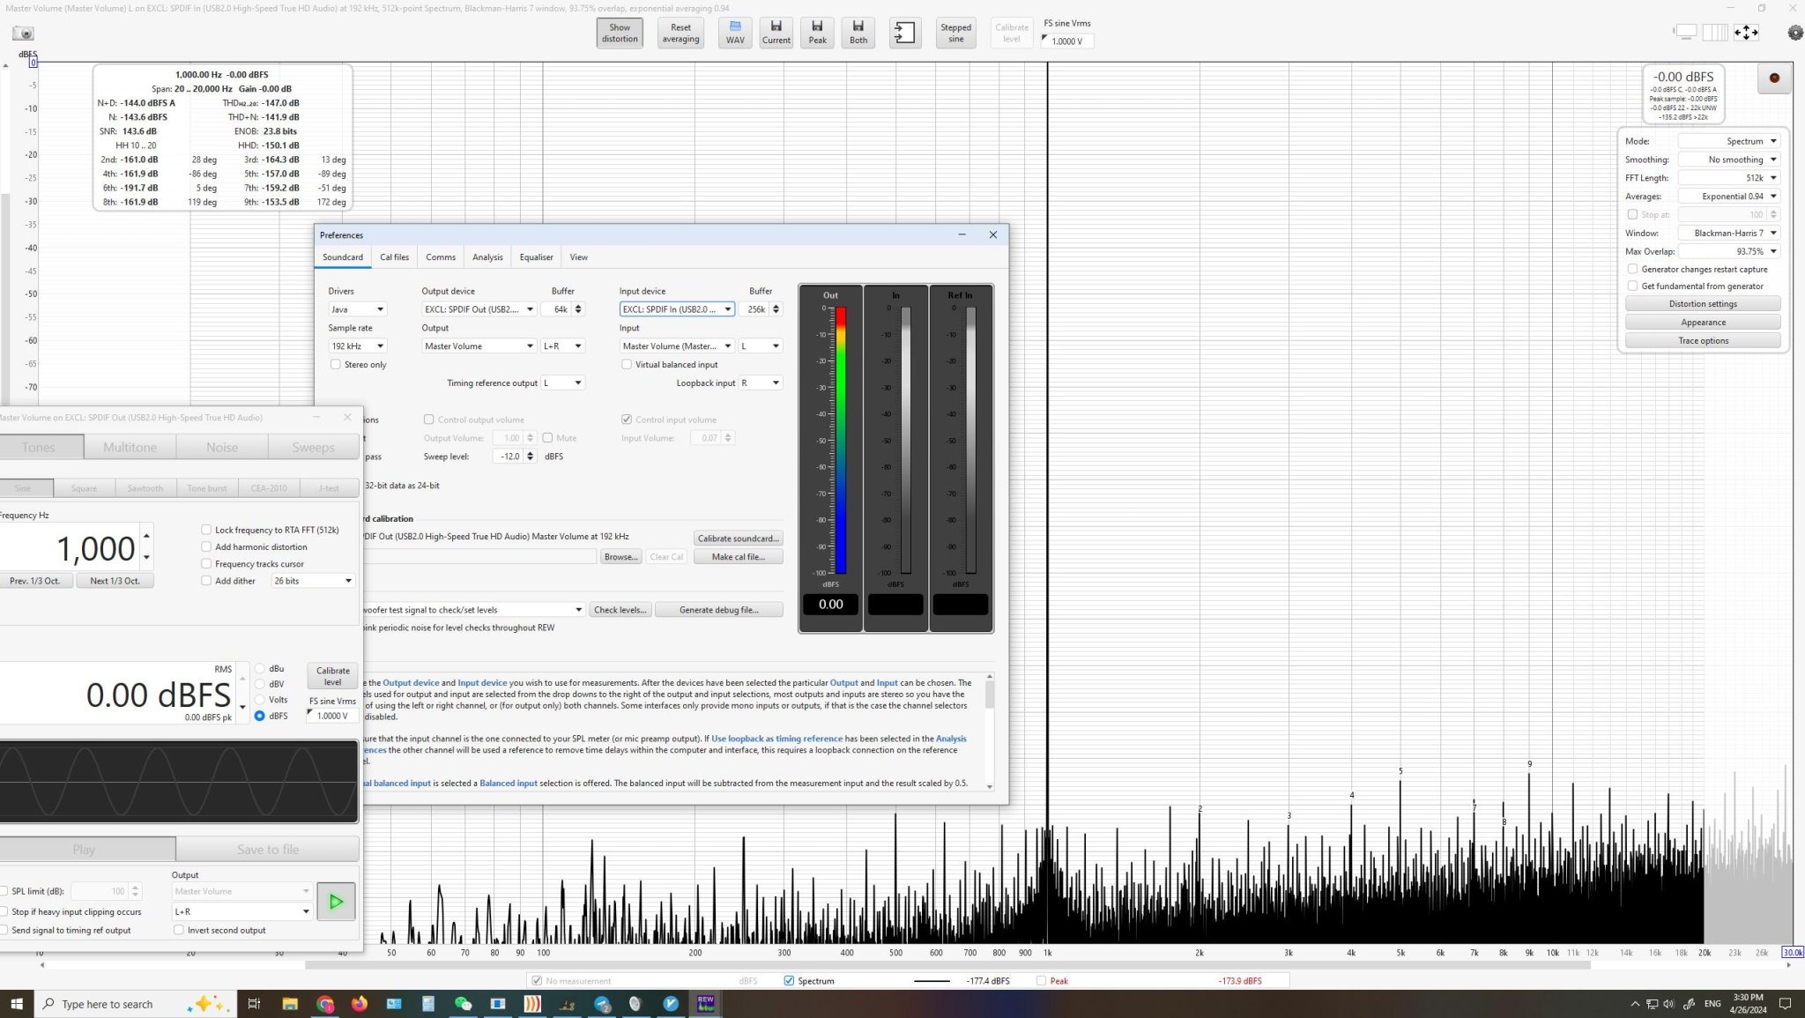Increase generator level with RMS up arrow

[x=242, y=679]
